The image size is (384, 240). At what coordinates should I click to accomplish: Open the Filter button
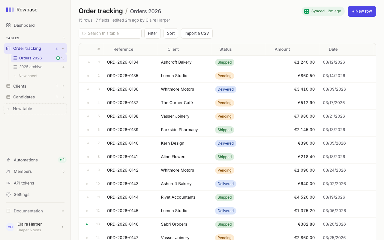(x=152, y=33)
